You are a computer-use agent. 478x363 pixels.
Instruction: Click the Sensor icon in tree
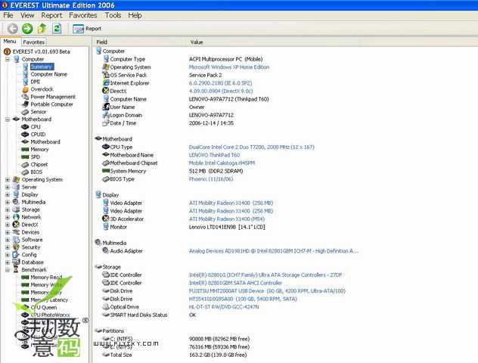[x=25, y=112]
